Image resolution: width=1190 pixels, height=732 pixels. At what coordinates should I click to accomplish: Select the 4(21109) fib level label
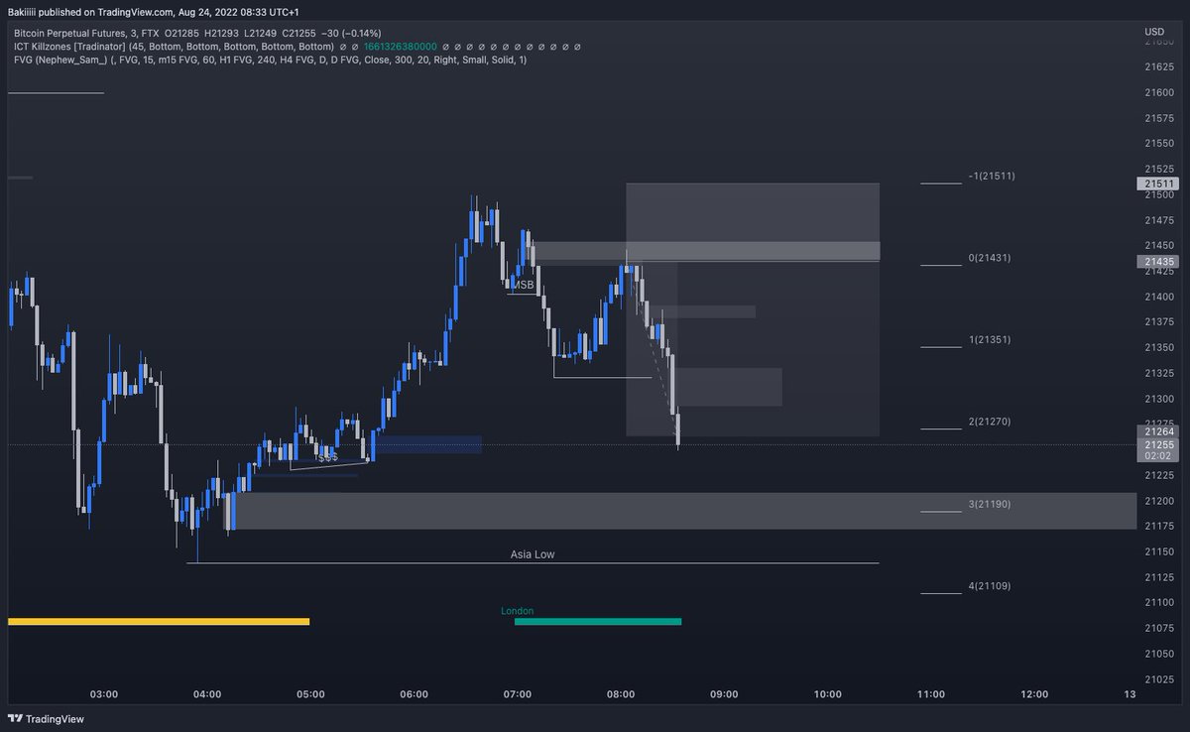[x=992, y=586]
